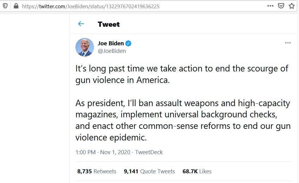
Task: Click the Tweet page heading
Action: click(x=109, y=24)
